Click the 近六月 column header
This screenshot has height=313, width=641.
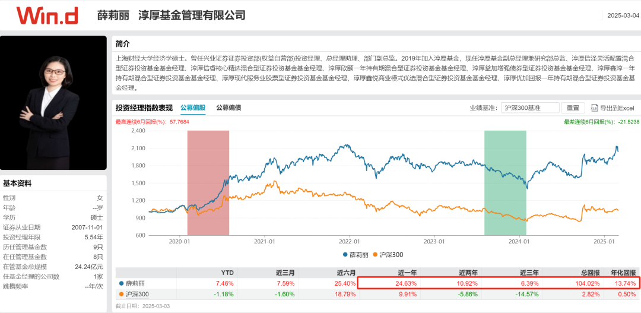pyautogui.click(x=345, y=272)
